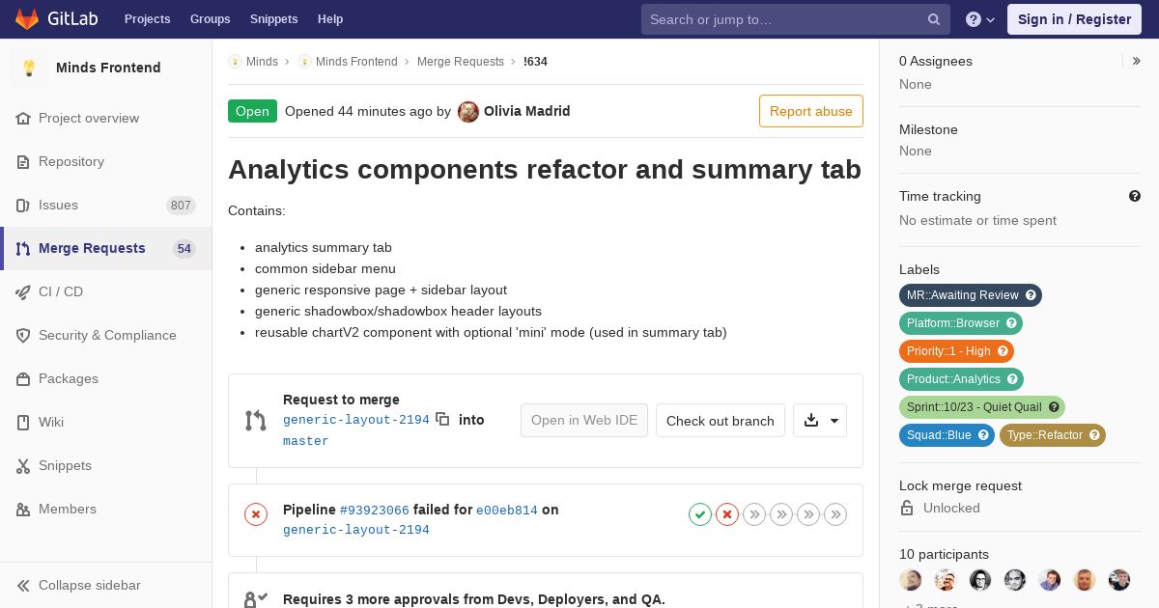This screenshot has height=608, width=1159.
Task: Click the Minds Frontend project title
Action: click(x=108, y=68)
